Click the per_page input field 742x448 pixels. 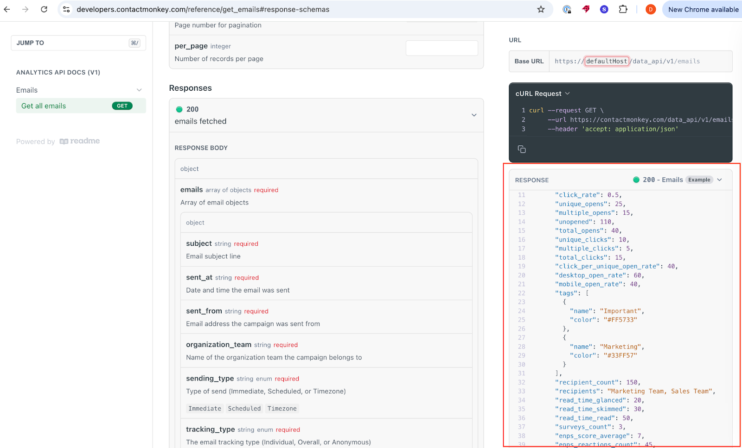point(441,48)
